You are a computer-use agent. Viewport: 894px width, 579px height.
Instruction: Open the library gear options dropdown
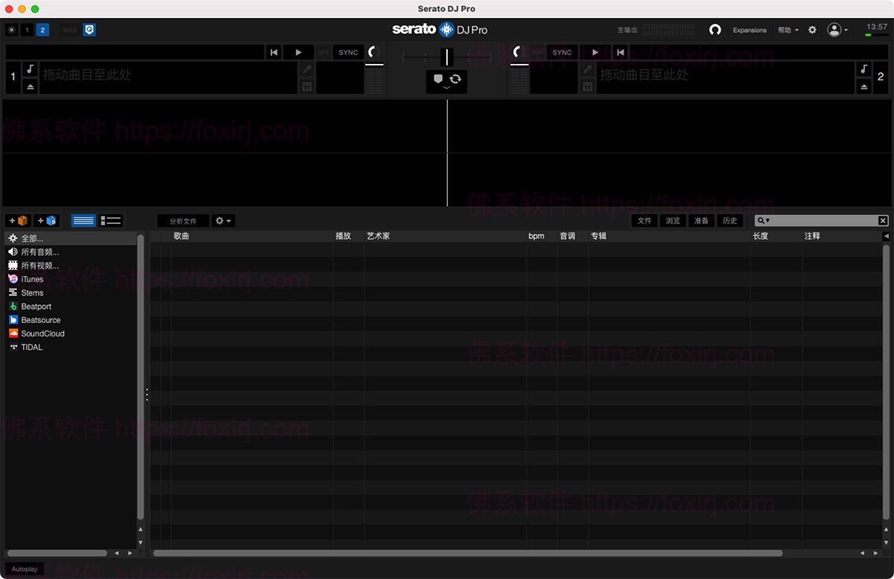[223, 221]
